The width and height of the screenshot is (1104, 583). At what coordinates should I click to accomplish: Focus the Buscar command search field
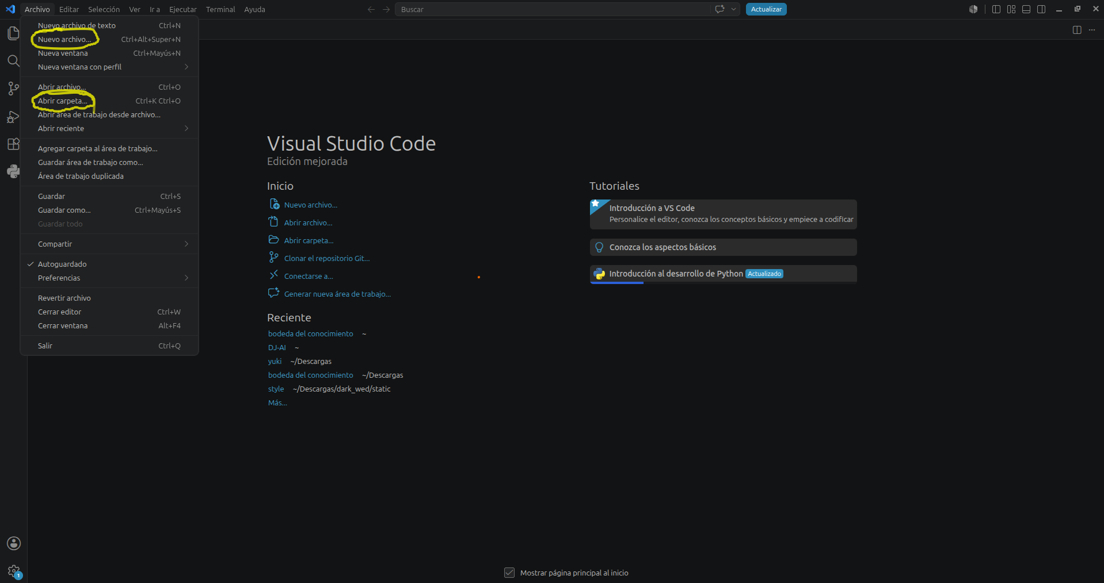pos(553,9)
